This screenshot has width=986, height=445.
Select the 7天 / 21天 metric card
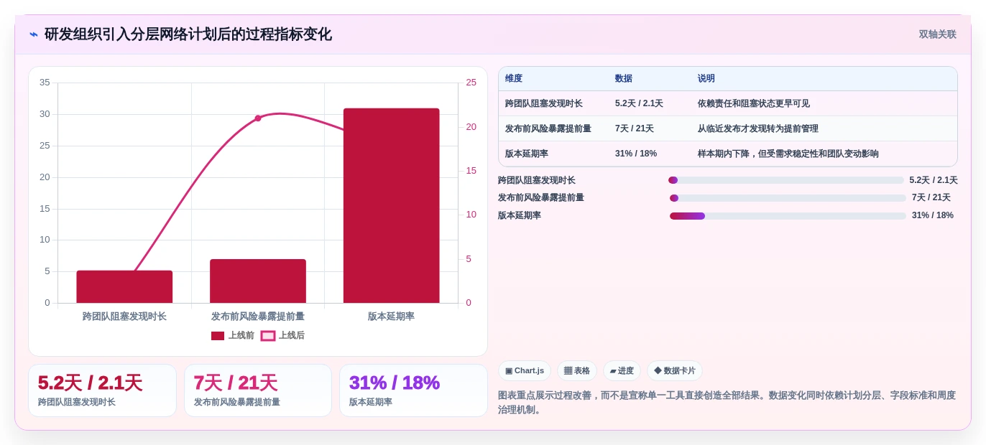[x=258, y=390]
